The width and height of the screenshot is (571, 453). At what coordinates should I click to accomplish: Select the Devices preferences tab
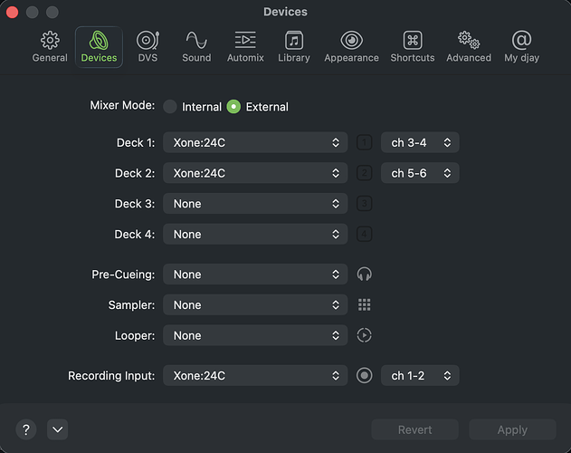point(99,47)
